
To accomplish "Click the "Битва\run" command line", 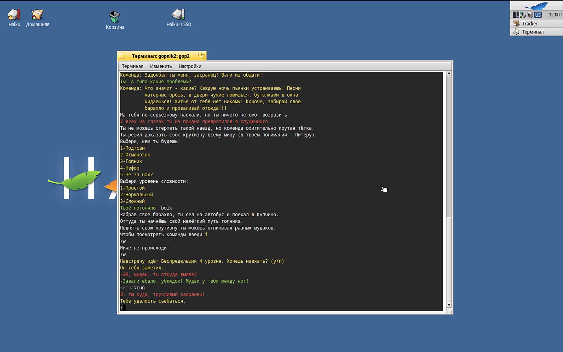I will pos(132,288).
